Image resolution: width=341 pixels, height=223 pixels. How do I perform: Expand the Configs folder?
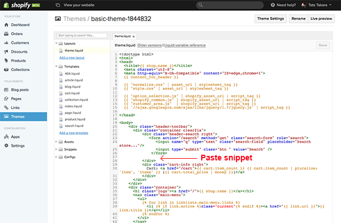[56, 157]
